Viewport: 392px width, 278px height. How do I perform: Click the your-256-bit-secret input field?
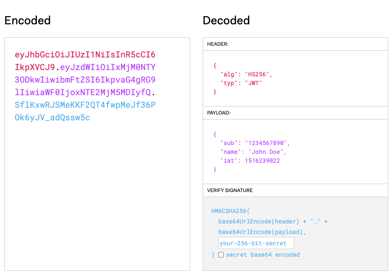click(x=256, y=243)
